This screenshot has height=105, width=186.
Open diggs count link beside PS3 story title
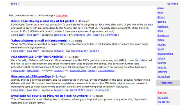click(70, 57)
